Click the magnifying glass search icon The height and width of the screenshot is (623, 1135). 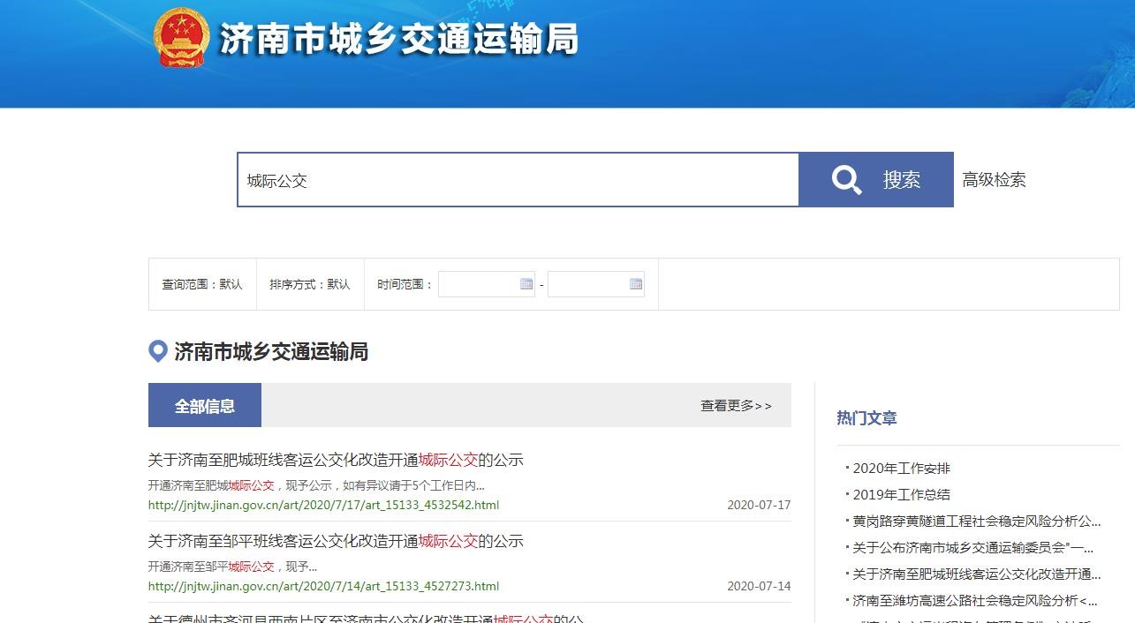(x=846, y=180)
